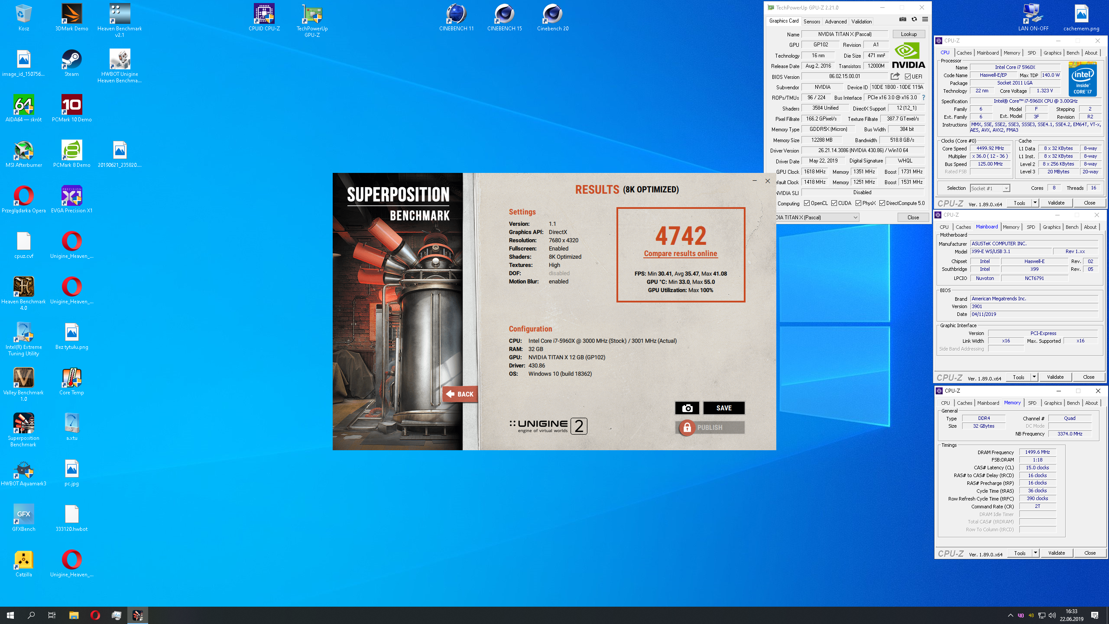Open File Explorer from the taskbar
This screenshot has width=1109, height=624.
74,615
